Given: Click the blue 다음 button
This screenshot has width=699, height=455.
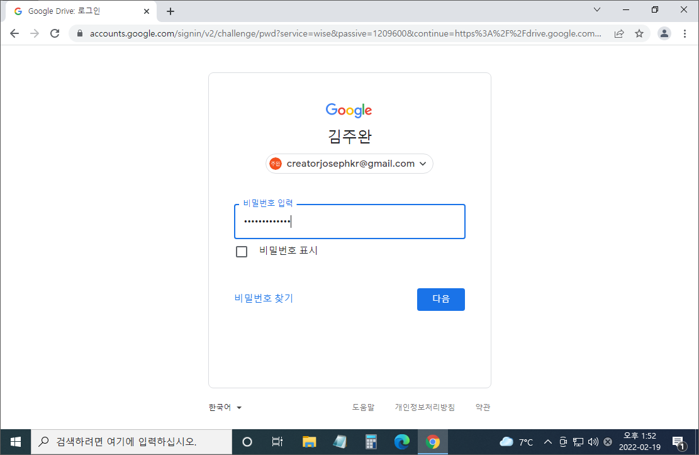Looking at the screenshot, I should click(441, 300).
